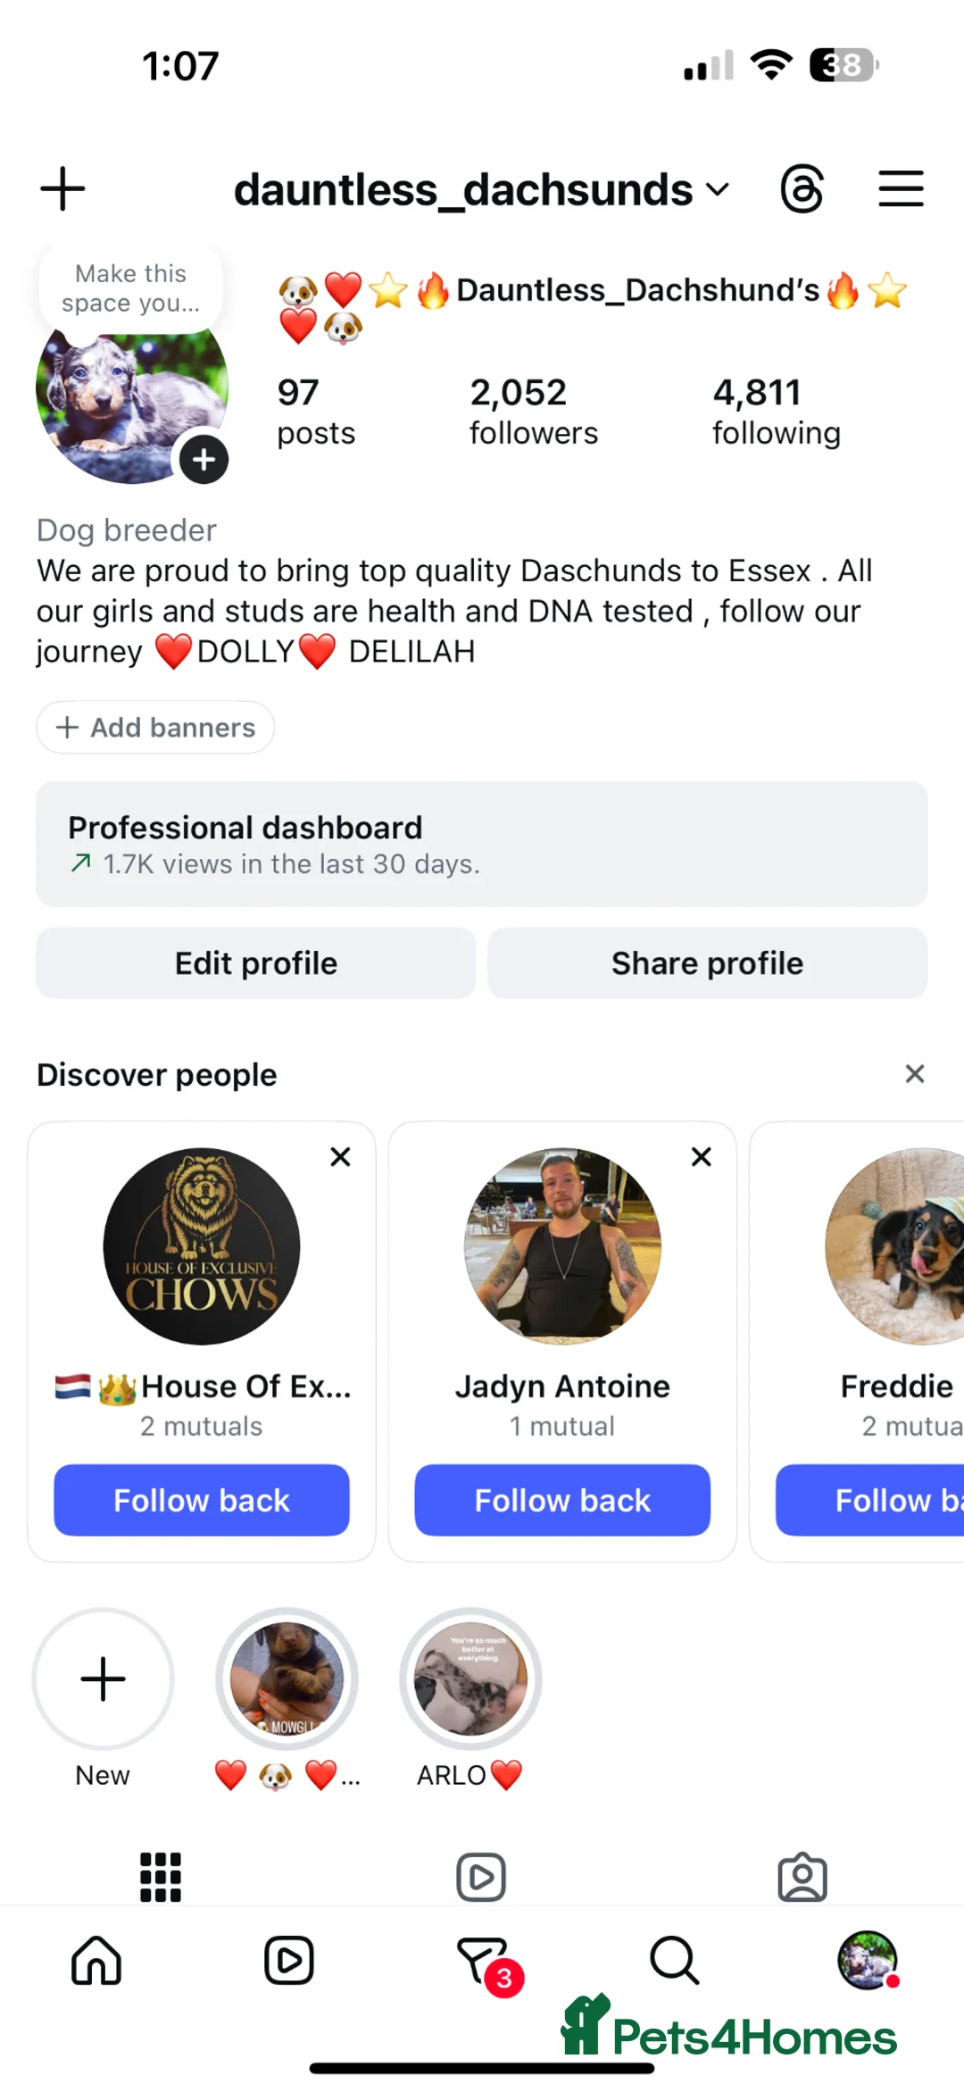This screenshot has height=2092, width=964.
Task: Open Reels from the bottom navigation
Action: pos(288,1961)
